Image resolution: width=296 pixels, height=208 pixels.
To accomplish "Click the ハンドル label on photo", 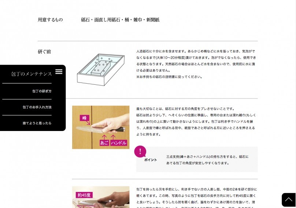I will pos(119,143).
